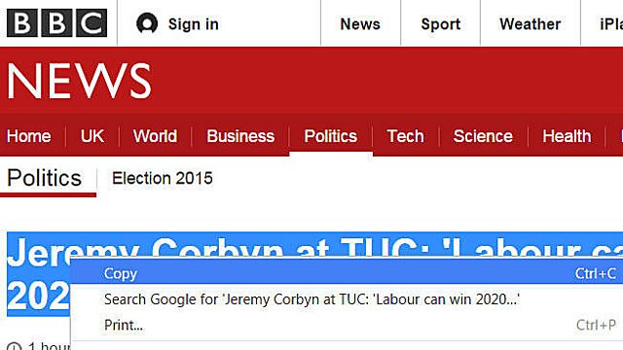The height and width of the screenshot is (350, 623).
Task: Select the Home navigation tab
Action: click(28, 136)
